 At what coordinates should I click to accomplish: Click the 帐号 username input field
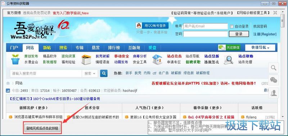tap(205, 26)
